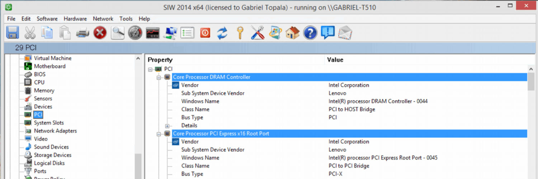Click the network computers icon
538x179 pixels.
tap(170, 33)
